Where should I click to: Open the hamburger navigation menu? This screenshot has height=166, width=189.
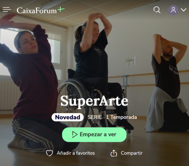coord(7,10)
